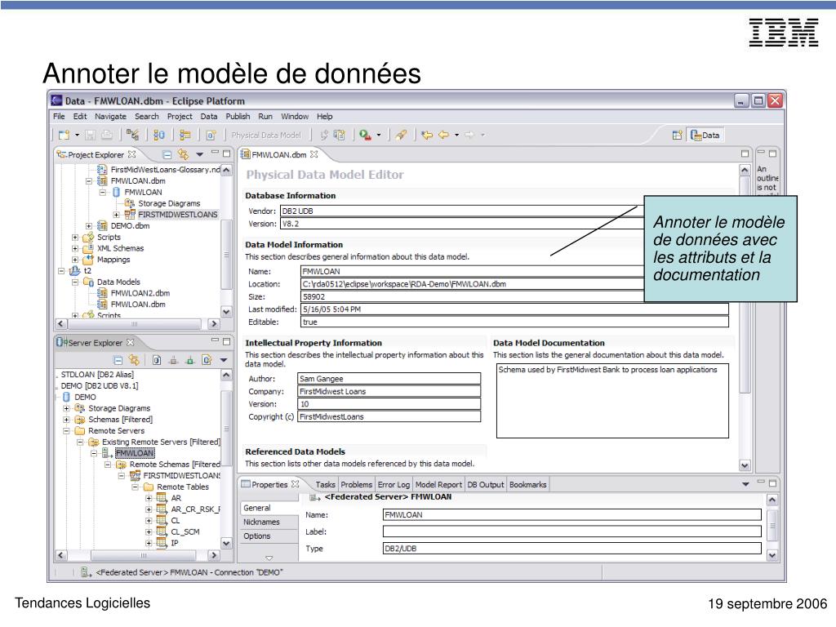This screenshot has width=836, height=627.
Task: Click the Save floppy-disk toolbar icon
Action: point(90,135)
